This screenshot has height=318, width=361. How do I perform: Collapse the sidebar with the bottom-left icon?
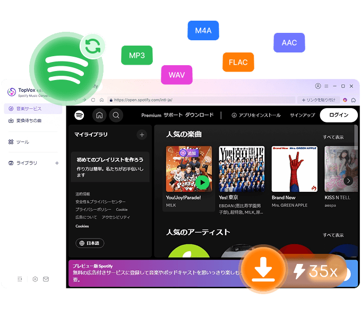[x=20, y=279]
